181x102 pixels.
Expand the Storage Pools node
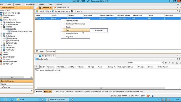(1, 48)
